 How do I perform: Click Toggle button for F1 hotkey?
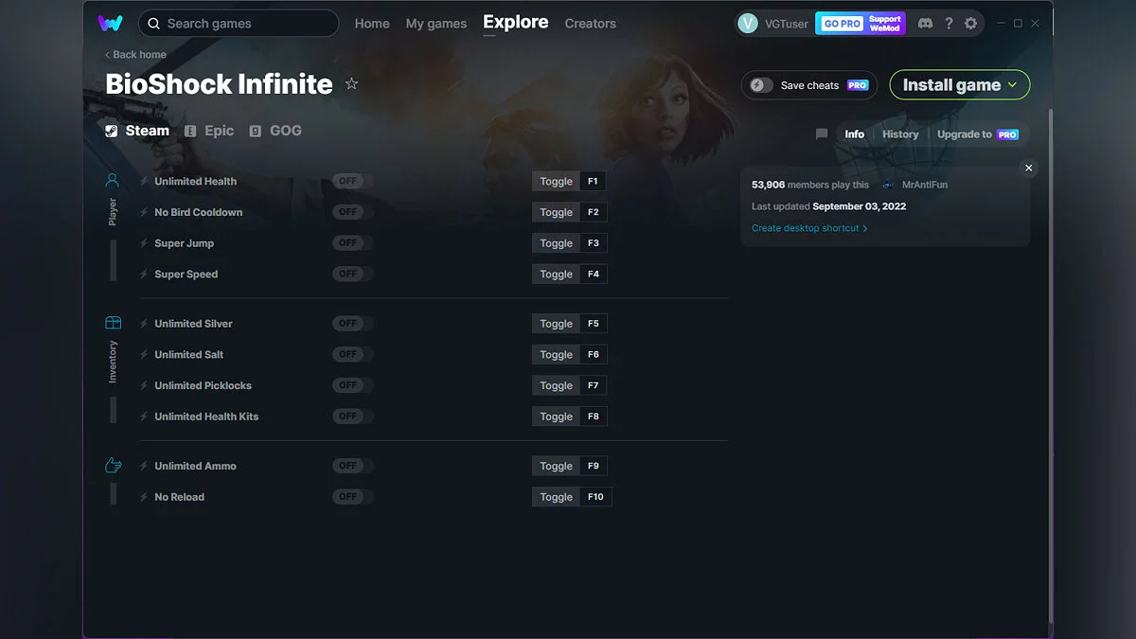pyautogui.click(x=556, y=182)
